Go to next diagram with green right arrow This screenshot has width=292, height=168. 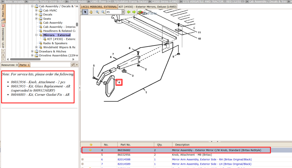[134, 12]
